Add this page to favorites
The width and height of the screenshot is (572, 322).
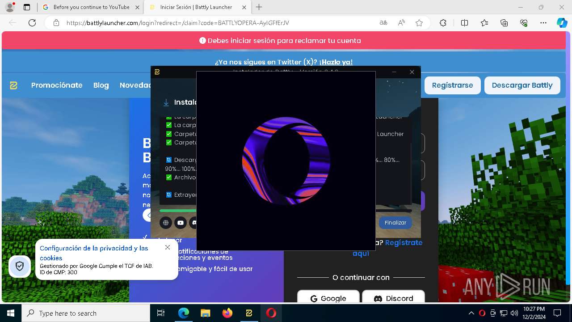click(419, 23)
